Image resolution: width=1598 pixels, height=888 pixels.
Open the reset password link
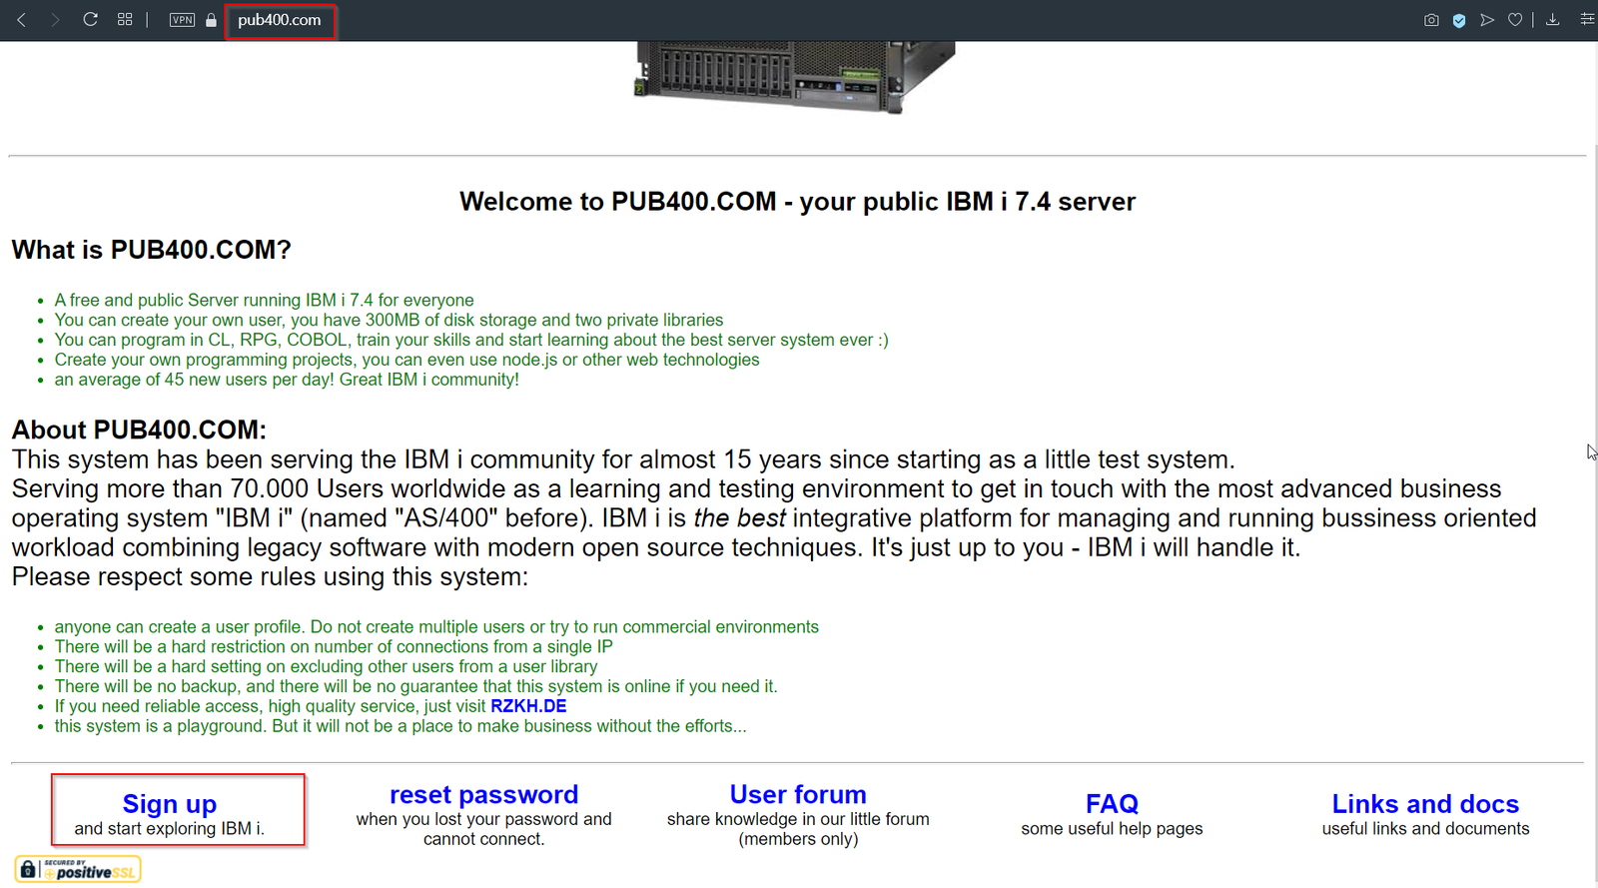pyautogui.click(x=483, y=795)
